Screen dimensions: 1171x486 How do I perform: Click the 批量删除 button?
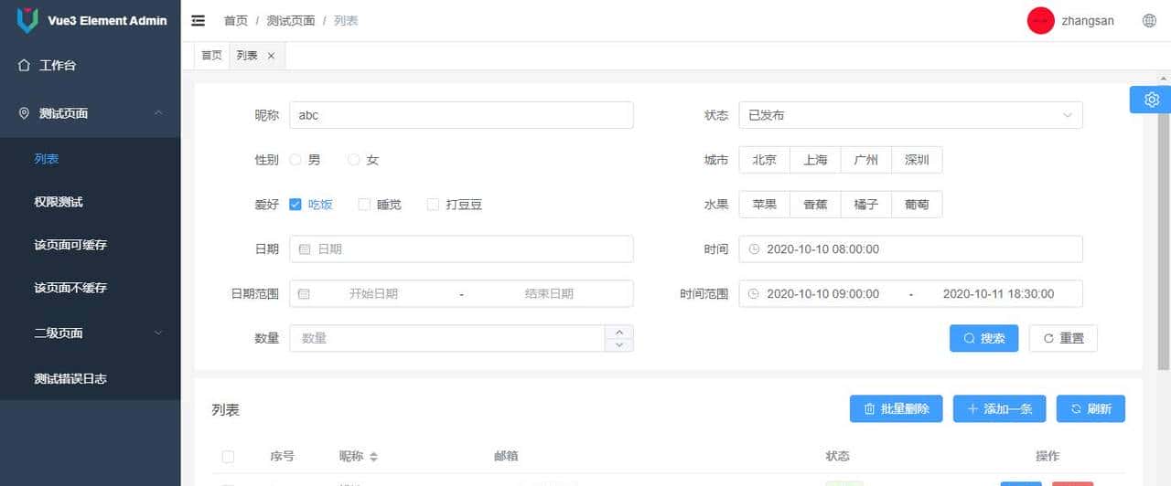tap(896, 409)
